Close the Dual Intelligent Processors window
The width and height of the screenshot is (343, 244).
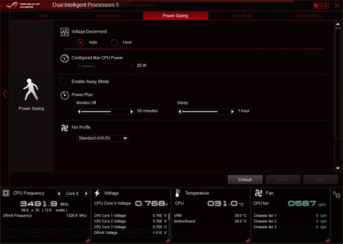[337, 5]
